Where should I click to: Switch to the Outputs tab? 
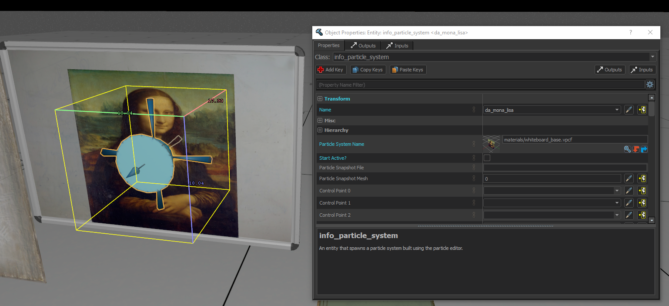pos(363,46)
